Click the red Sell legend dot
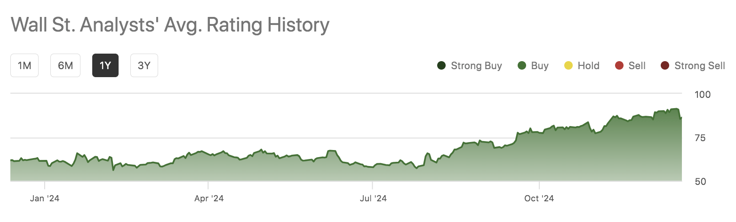Viewport: 736px width, 222px height. [x=619, y=66]
